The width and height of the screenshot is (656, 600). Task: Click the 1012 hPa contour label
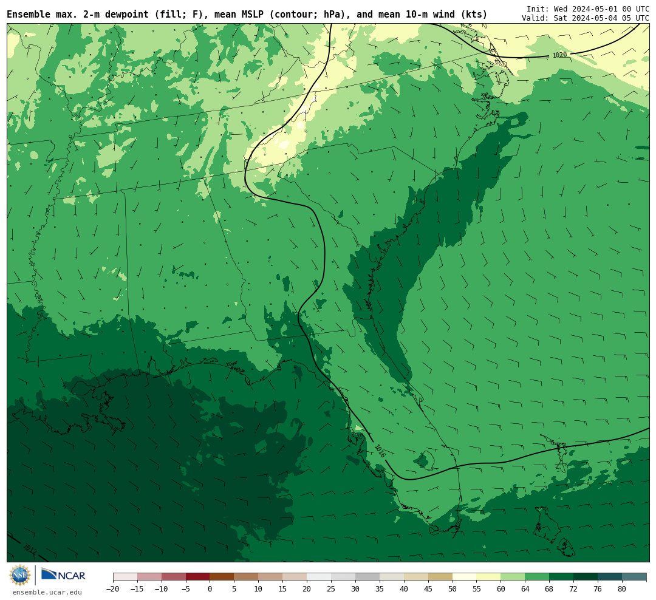(30, 548)
